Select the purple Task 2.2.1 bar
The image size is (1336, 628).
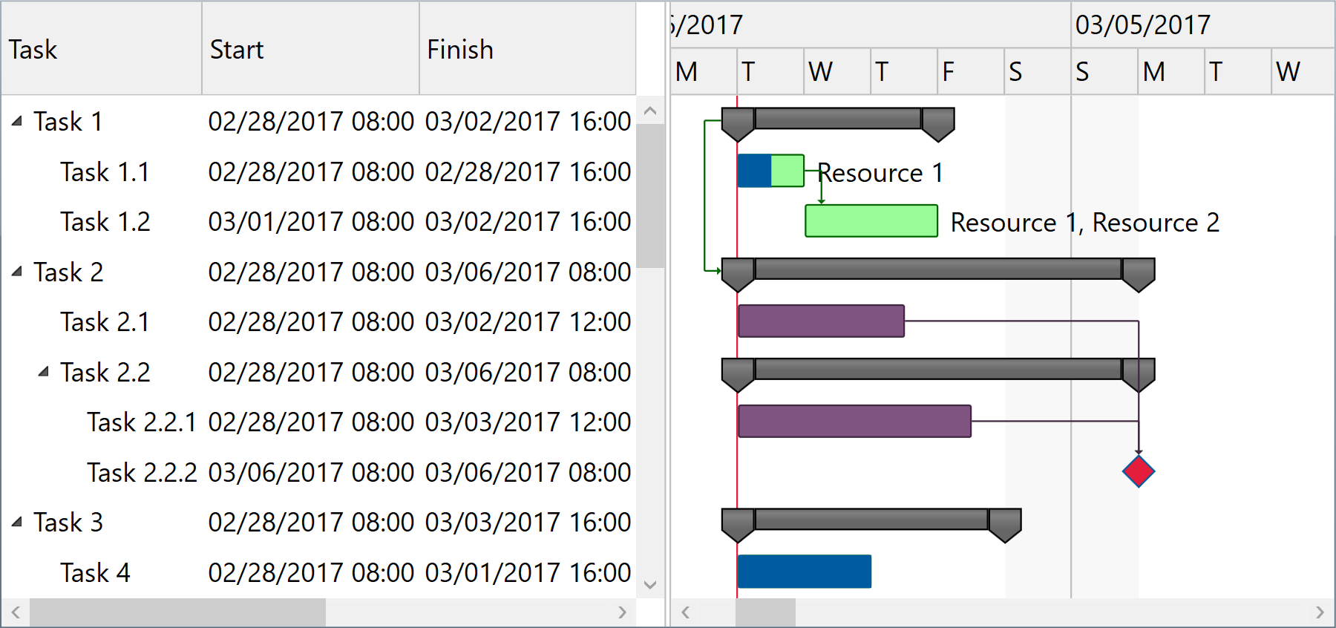coord(854,422)
